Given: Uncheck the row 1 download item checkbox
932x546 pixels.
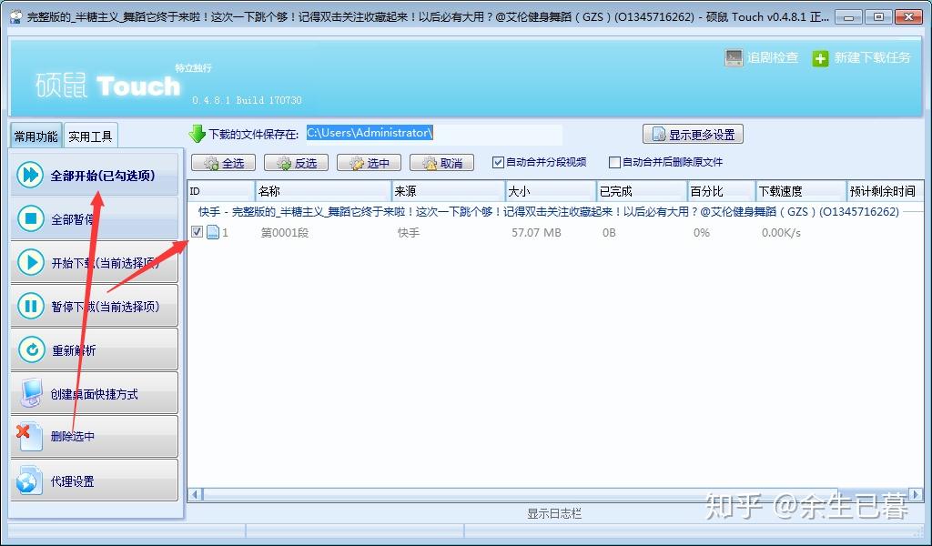Looking at the screenshot, I should [x=197, y=232].
